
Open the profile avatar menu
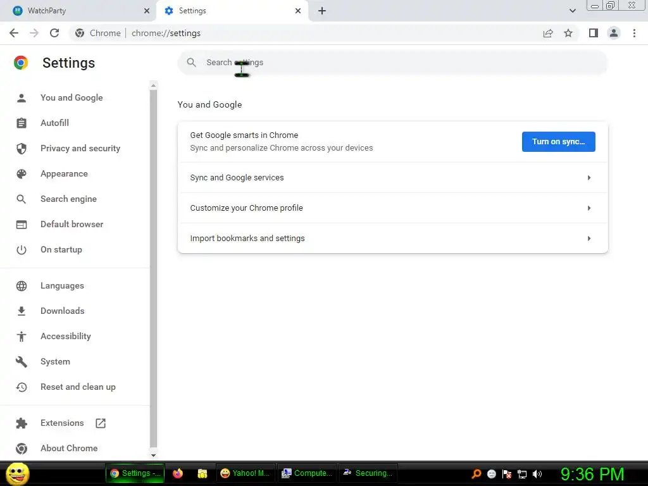click(x=614, y=33)
